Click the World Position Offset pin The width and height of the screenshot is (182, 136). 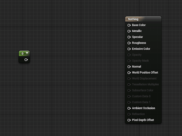tap(129, 73)
